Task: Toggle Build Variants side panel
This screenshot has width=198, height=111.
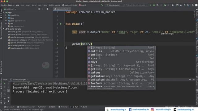Action: tap(1, 67)
